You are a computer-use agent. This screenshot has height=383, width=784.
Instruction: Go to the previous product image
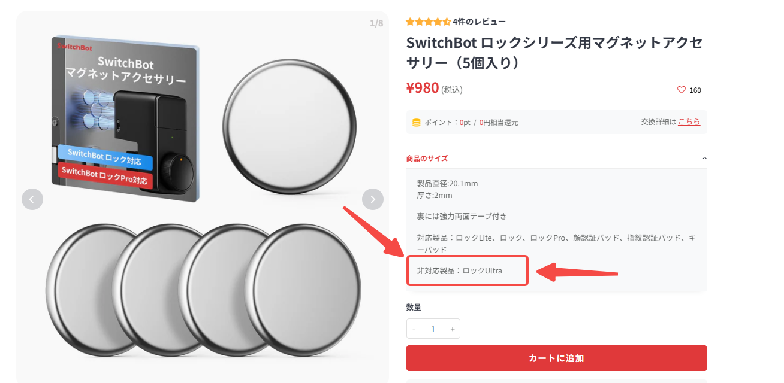pyautogui.click(x=32, y=199)
